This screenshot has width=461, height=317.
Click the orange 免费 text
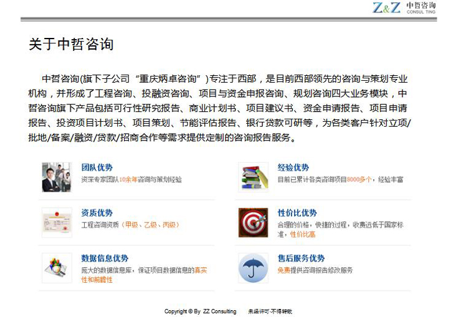click(x=283, y=270)
